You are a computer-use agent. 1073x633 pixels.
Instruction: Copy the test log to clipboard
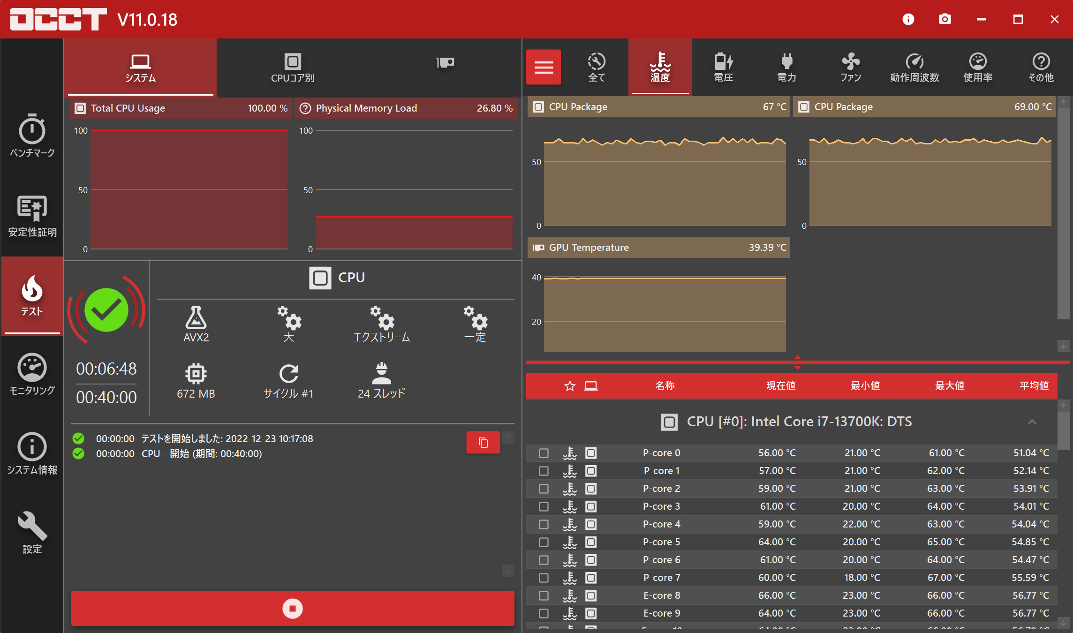pos(483,443)
